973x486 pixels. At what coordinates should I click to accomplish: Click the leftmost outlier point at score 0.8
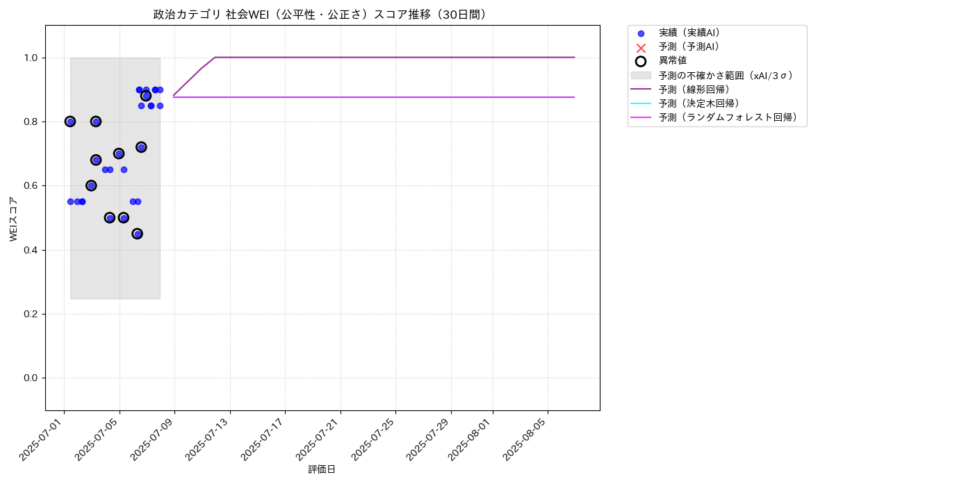[x=70, y=121]
